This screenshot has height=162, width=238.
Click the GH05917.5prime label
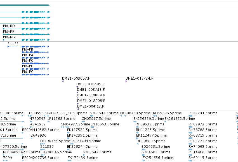tap(96, 119)
